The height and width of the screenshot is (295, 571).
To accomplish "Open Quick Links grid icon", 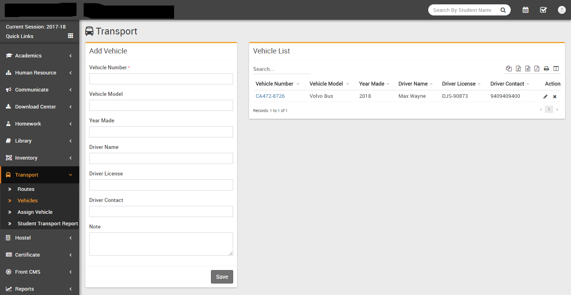I will 71,36.
